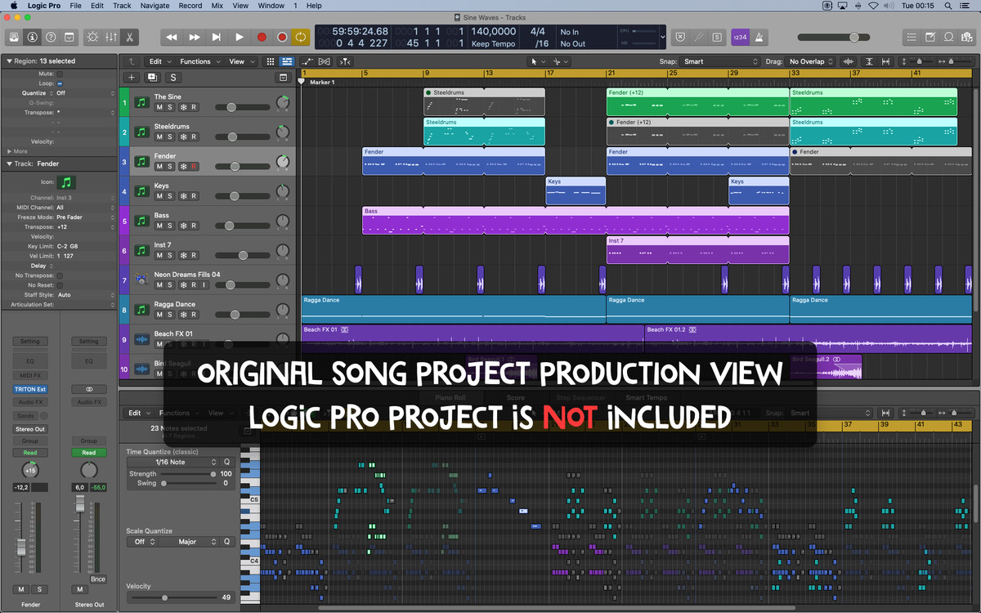Freeze the Keys track snowflake
The image size is (981, 613).
pos(183,196)
